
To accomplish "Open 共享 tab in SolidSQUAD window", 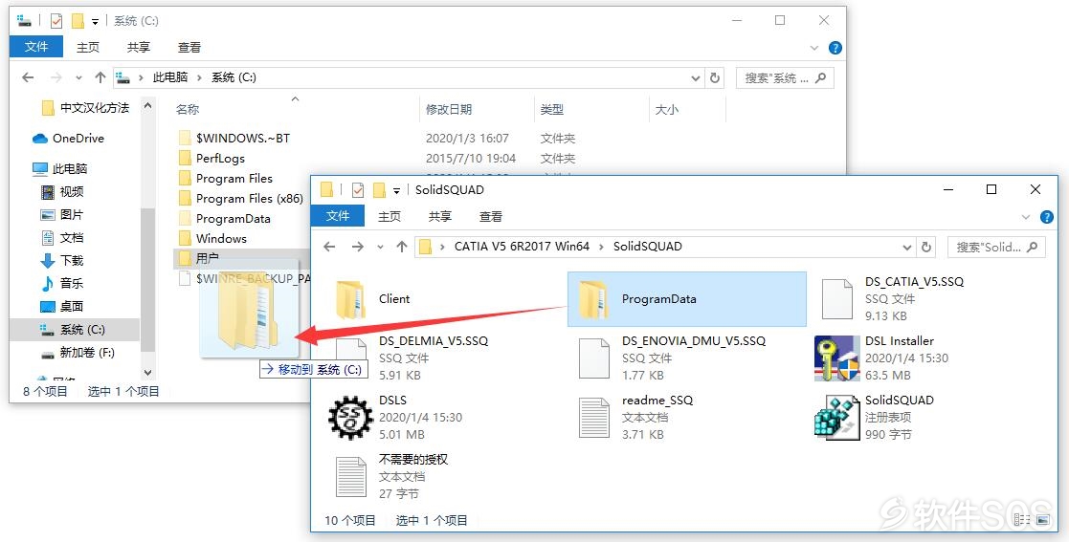I will click(439, 217).
